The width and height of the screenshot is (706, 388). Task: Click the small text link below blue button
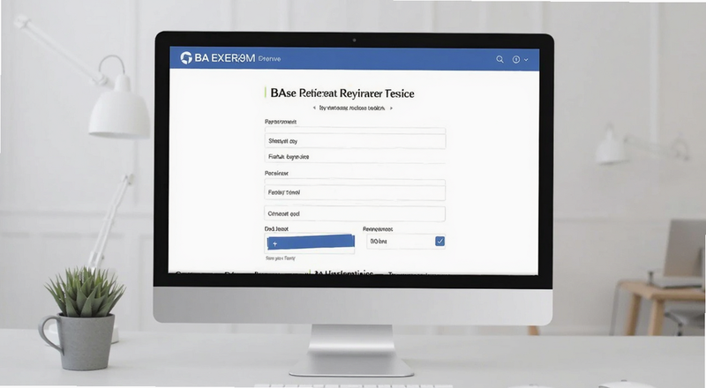tap(280, 258)
